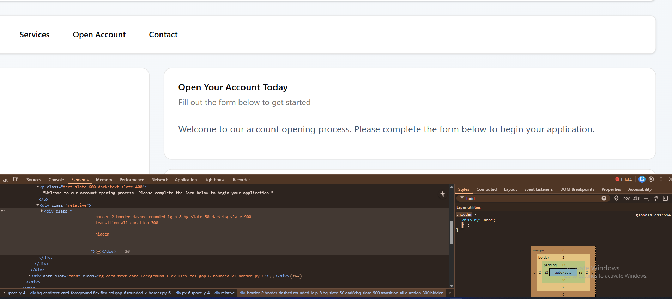Toggle the .cls class editor

(x=636, y=198)
